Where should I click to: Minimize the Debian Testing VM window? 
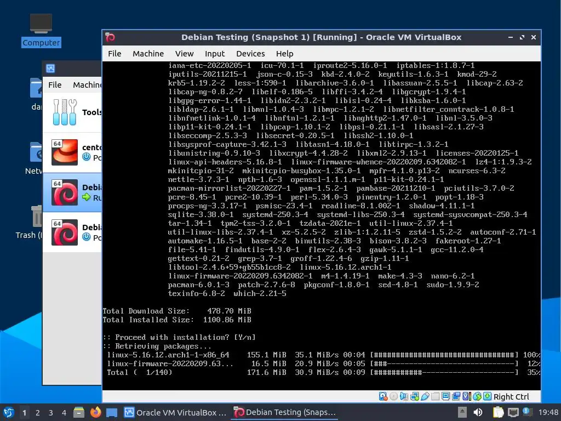pyautogui.click(x=511, y=37)
